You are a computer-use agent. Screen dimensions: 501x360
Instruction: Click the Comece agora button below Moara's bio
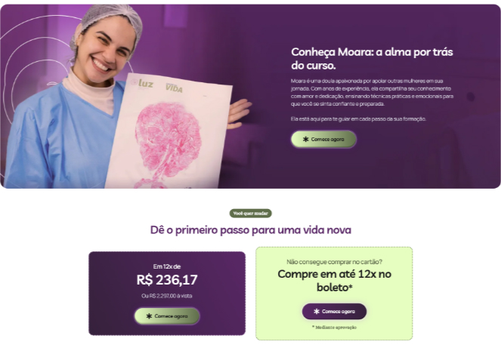(323, 139)
